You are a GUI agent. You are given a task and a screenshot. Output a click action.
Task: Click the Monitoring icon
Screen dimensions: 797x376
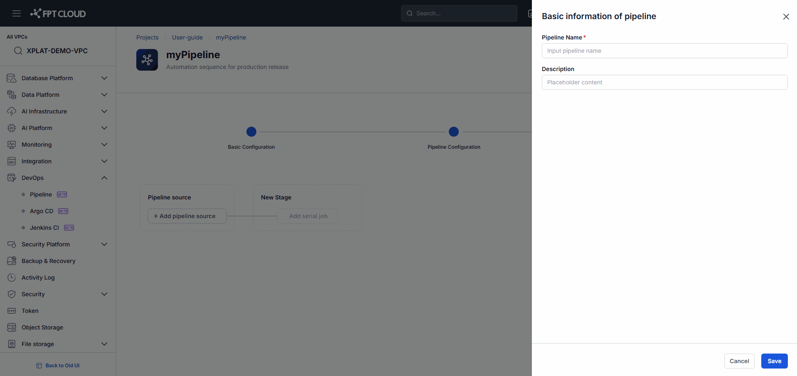coord(12,145)
